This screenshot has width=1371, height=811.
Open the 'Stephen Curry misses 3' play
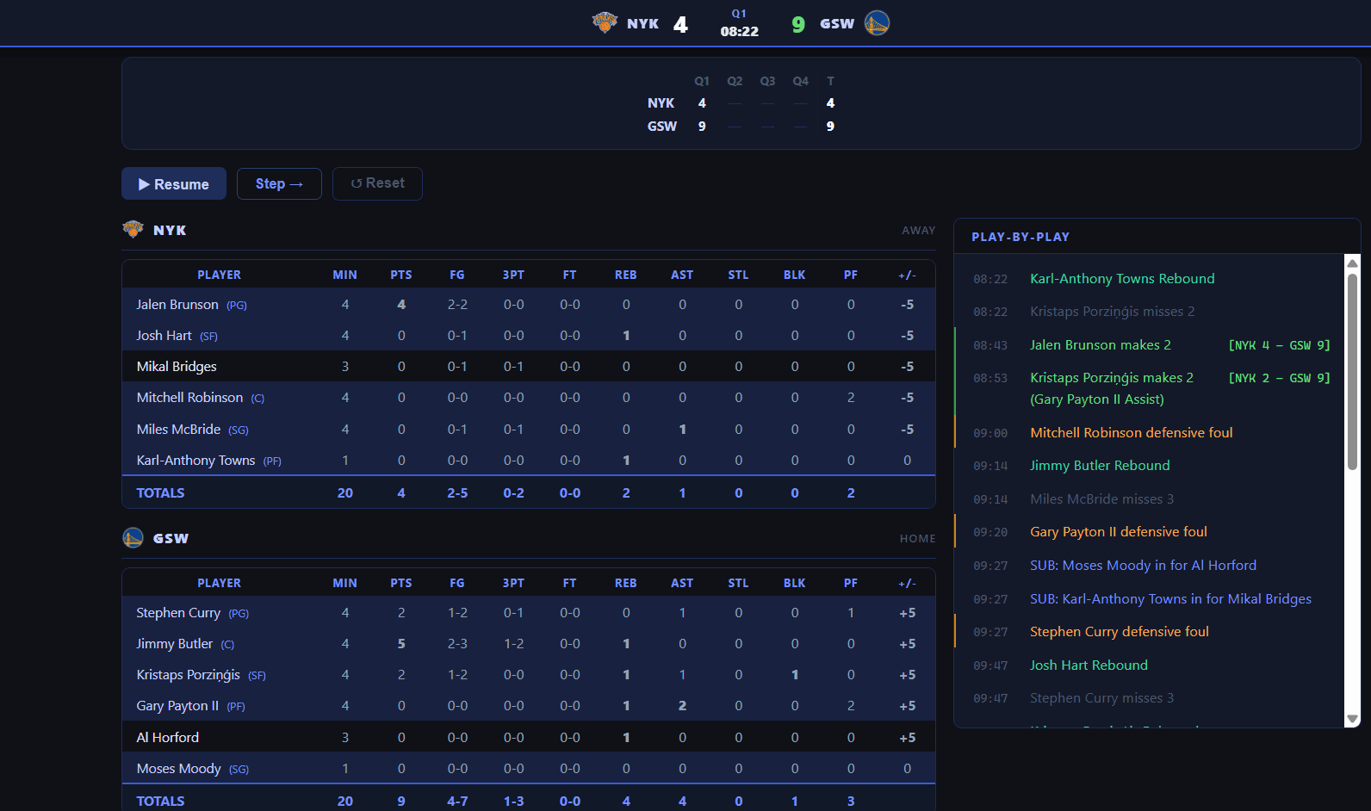(x=1150, y=697)
